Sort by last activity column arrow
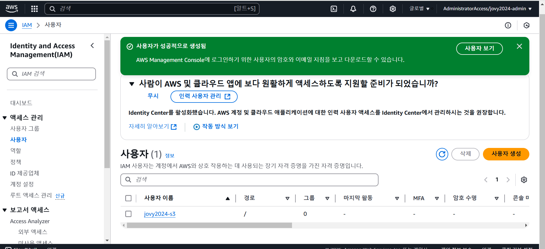The height and width of the screenshot is (249, 545). pyautogui.click(x=397, y=198)
